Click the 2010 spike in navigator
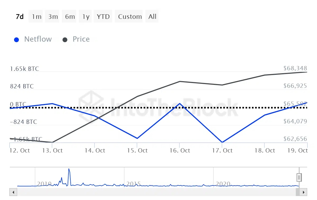 click(x=69, y=169)
